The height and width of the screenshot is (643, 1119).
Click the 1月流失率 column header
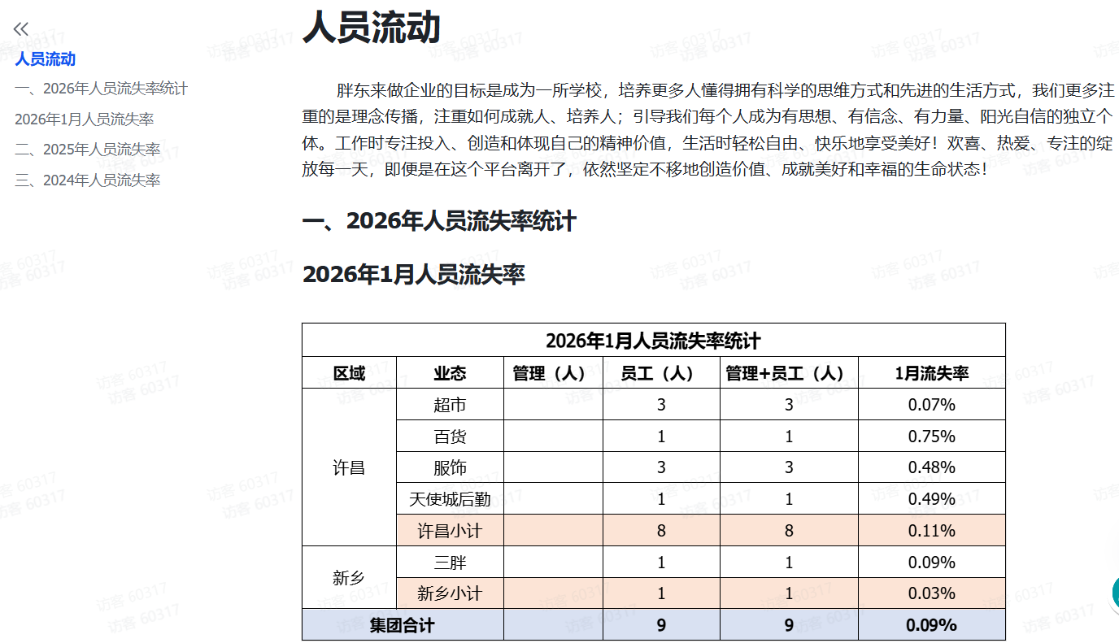[932, 373]
